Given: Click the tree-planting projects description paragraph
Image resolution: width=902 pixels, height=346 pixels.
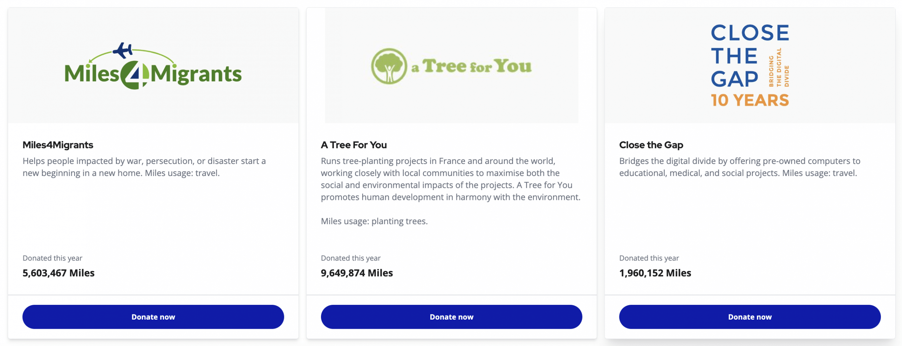Looking at the screenshot, I should (450, 179).
